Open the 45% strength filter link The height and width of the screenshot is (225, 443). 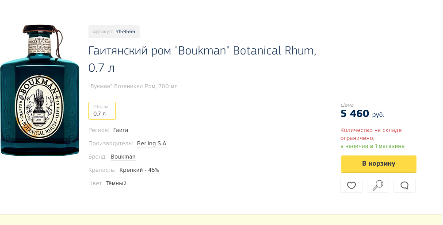tap(154, 170)
